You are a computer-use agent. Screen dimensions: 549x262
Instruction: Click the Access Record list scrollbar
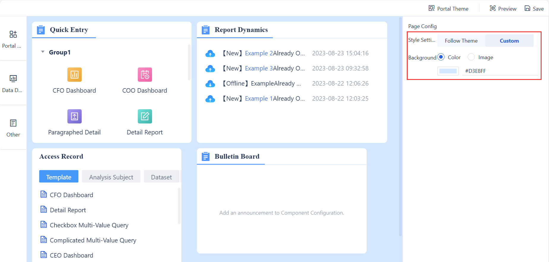coord(179,206)
